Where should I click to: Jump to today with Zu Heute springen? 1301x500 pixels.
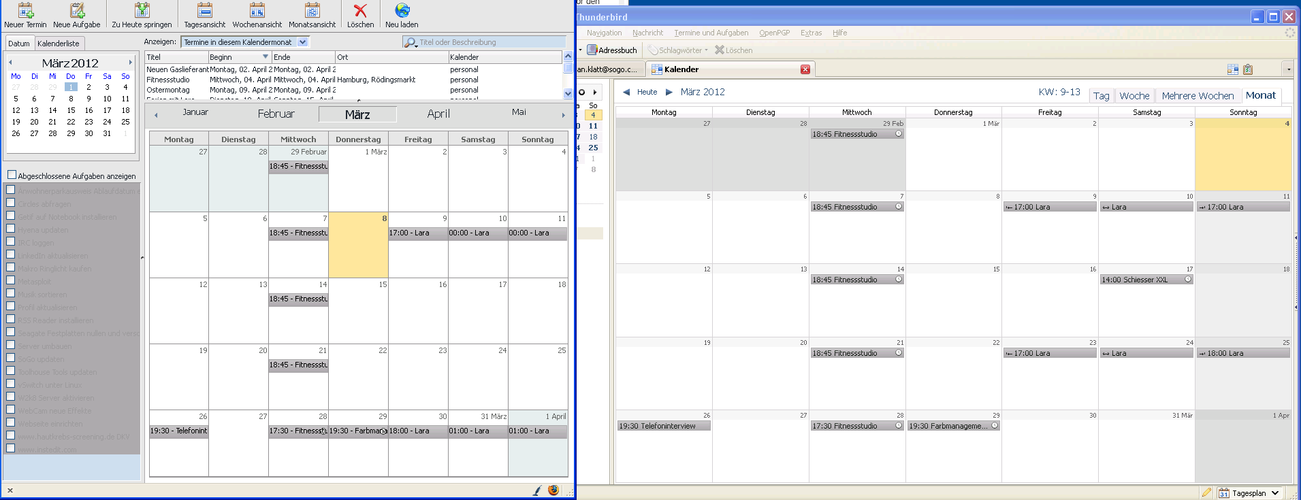coord(142,11)
